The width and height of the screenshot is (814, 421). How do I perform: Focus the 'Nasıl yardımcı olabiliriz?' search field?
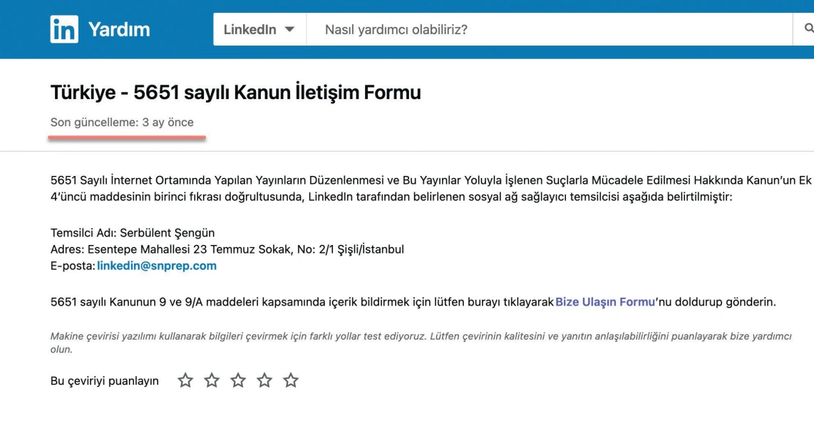tap(550, 30)
